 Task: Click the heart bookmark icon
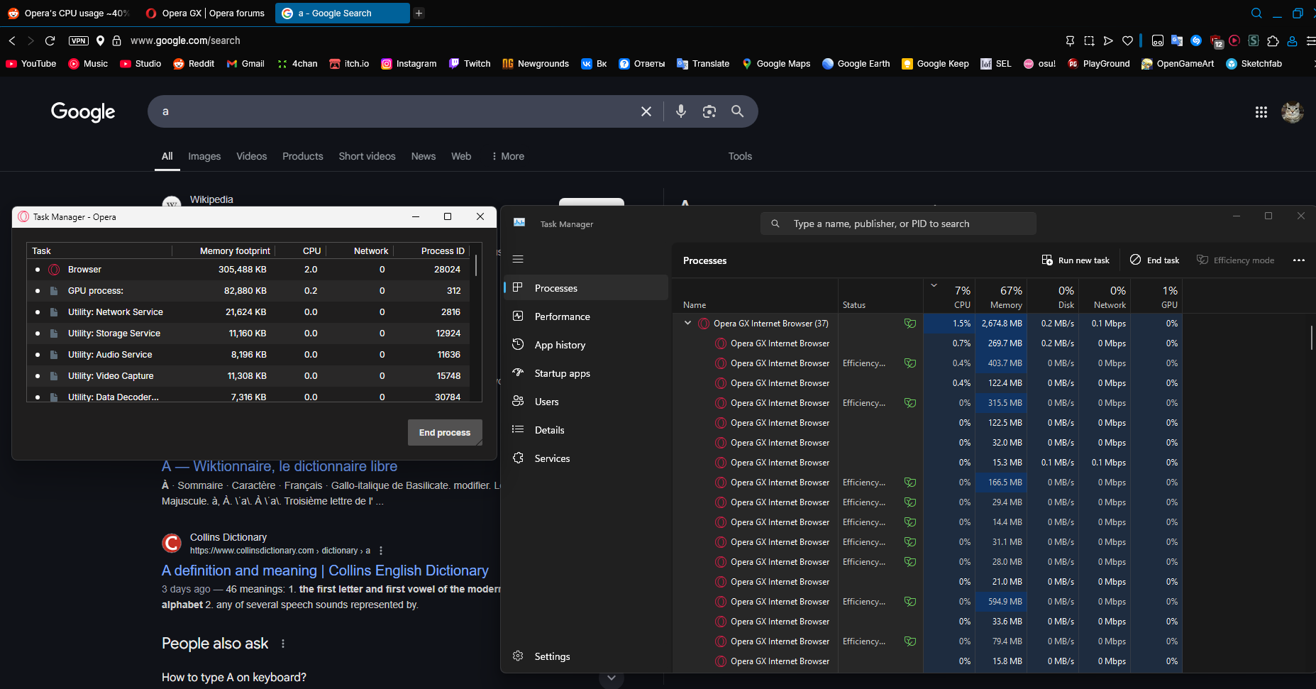point(1127,40)
